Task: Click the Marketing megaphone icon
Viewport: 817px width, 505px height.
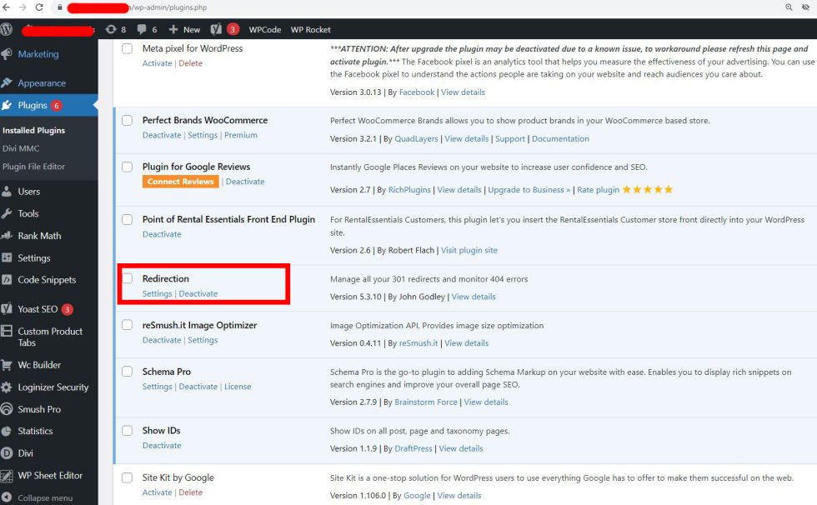Action: click(x=7, y=54)
